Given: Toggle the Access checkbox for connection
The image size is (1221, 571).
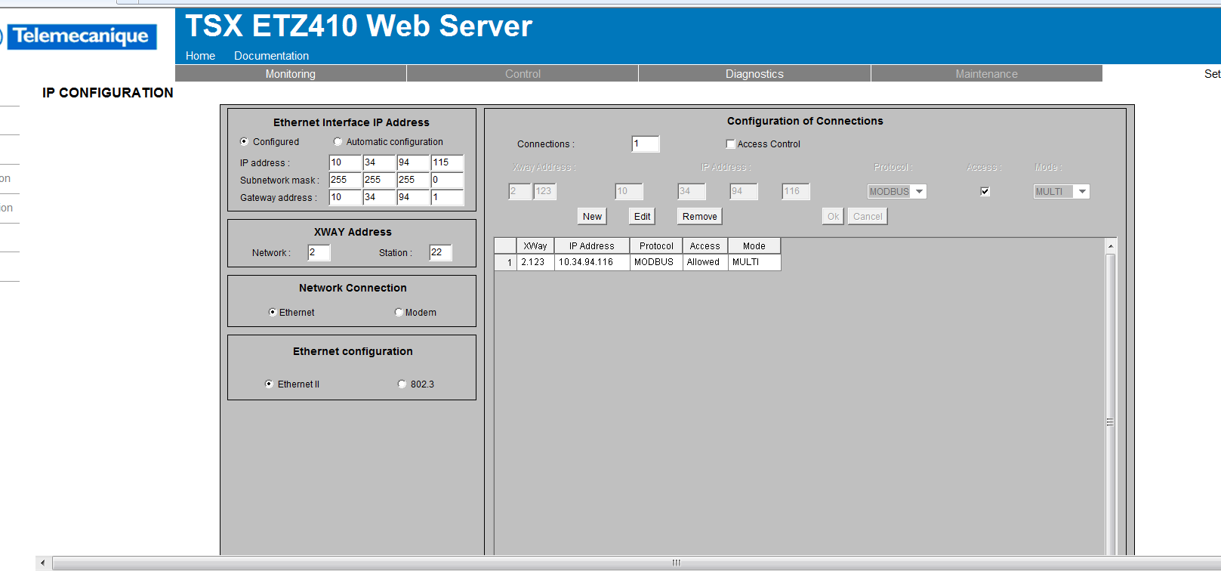Looking at the screenshot, I should [x=985, y=192].
